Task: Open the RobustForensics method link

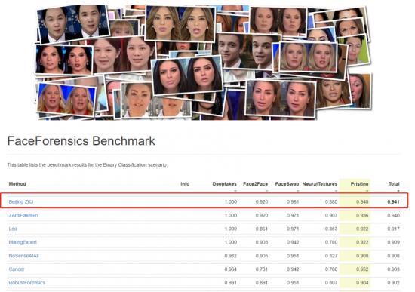Action: tap(26, 283)
